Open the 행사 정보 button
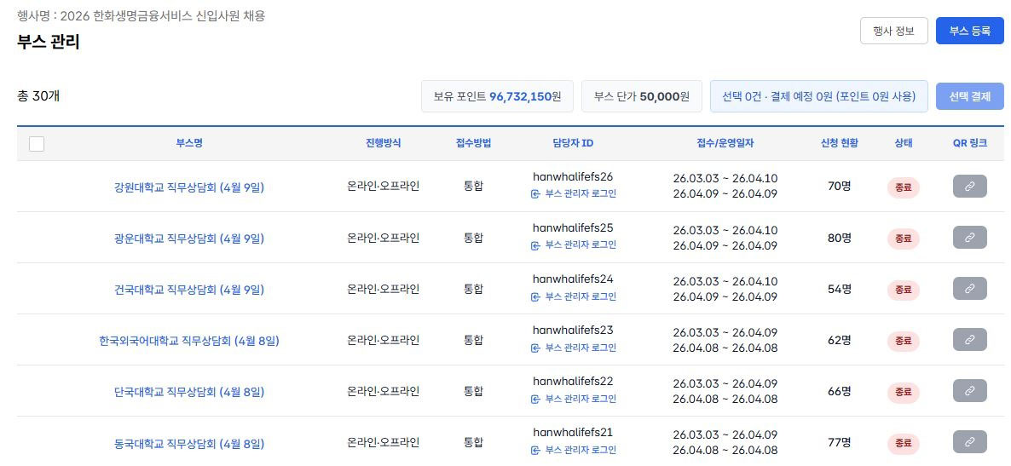The image size is (1011, 466). click(893, 31)
